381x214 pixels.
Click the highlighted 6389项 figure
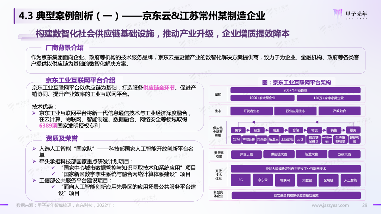pos(48,126)
